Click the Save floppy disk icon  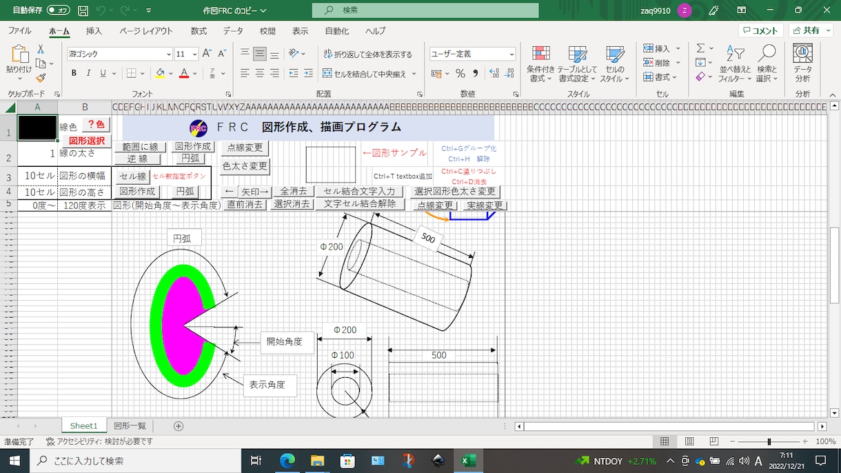(83, 10)
